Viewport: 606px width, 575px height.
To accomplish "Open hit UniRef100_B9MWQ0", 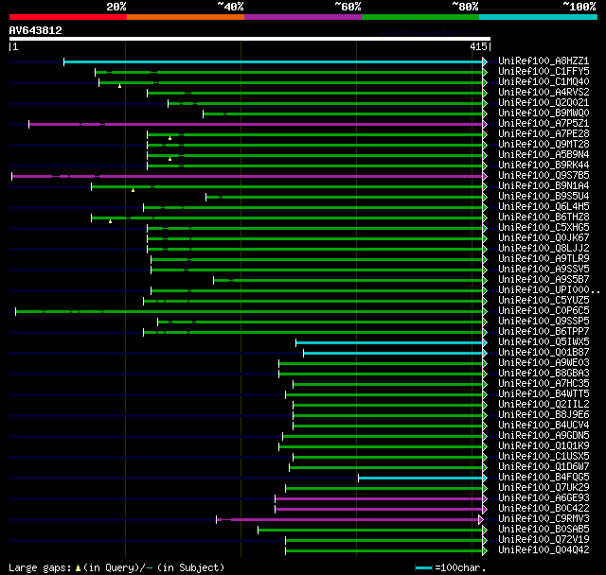I will coord(544,113).
